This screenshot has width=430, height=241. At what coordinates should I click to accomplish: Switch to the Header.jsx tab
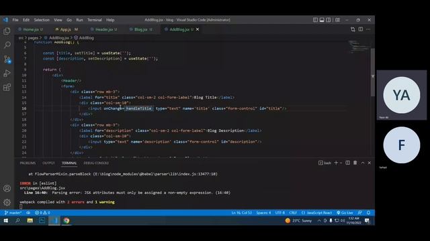pos(103,29)
